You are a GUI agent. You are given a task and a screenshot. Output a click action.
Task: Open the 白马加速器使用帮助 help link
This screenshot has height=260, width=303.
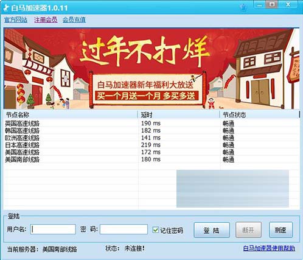click(269, 248)
